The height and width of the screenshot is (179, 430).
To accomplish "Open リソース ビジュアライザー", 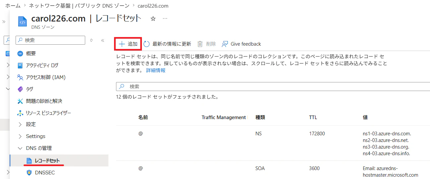I will click(48, 113).
